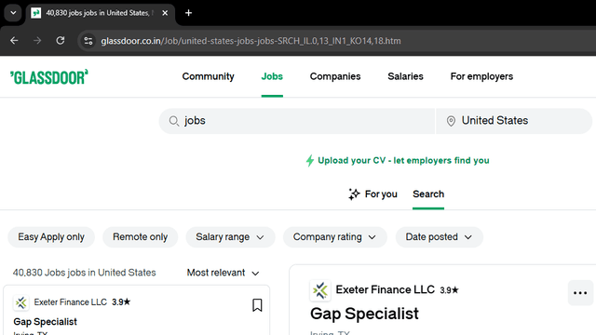
Task: Switch to the For you tab
Action: (372, 194)
